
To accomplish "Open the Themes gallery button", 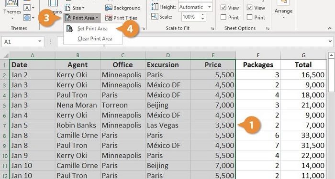I will point(12,10).
